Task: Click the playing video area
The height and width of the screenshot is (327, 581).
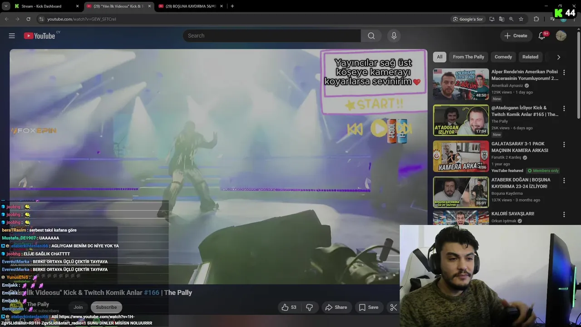Action: click(218, 166)
